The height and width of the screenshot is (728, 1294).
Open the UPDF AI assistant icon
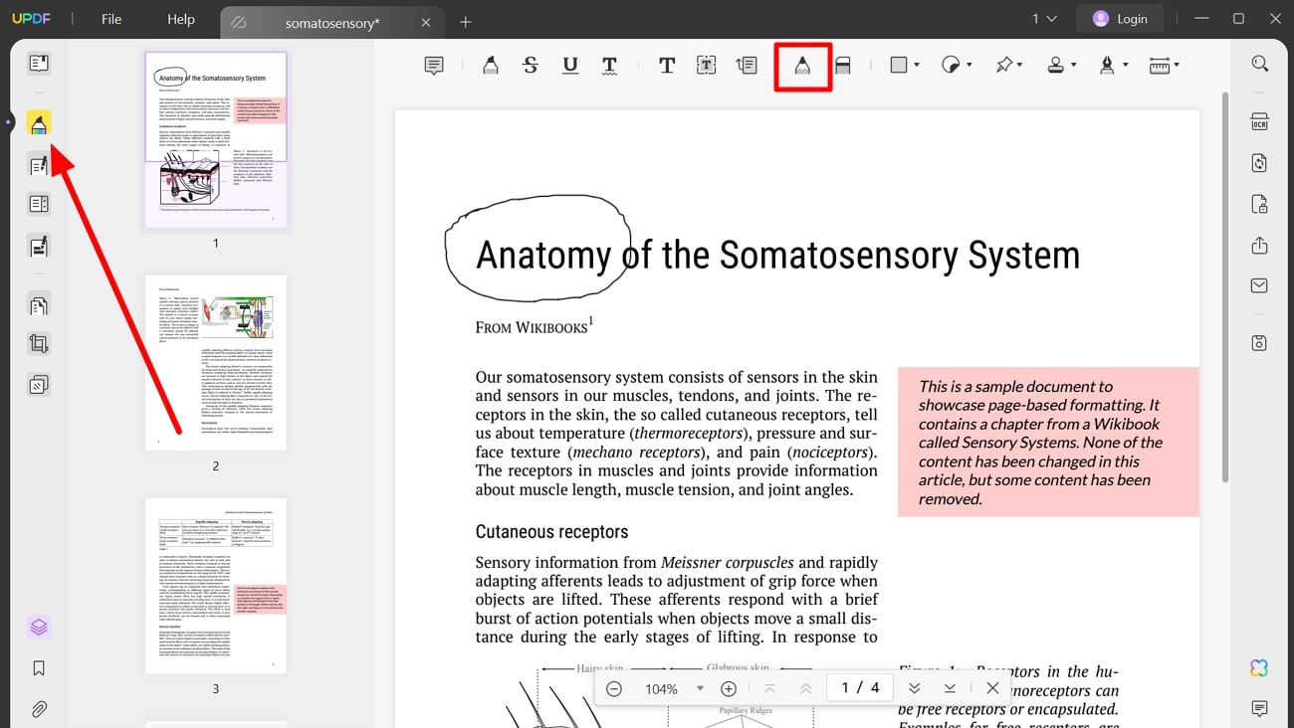pos(1259,668)
